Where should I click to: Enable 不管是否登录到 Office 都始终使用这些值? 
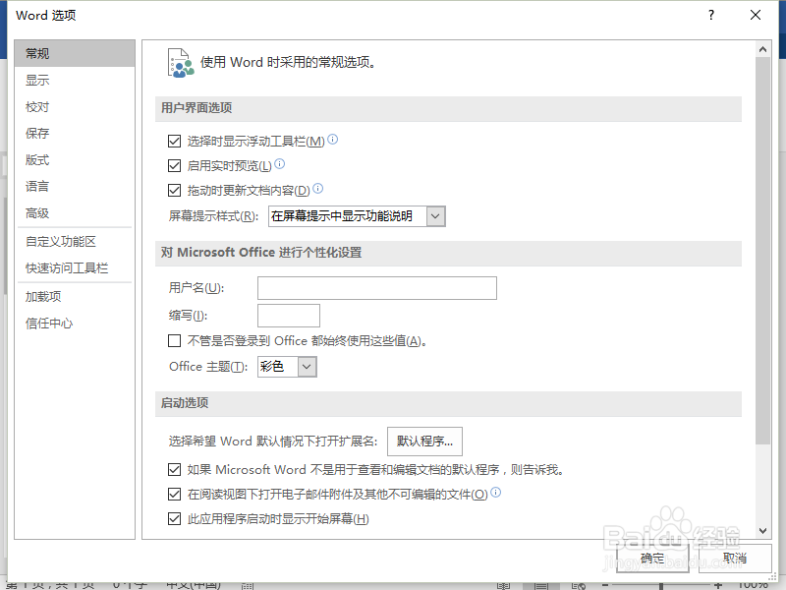pos(175,341)
